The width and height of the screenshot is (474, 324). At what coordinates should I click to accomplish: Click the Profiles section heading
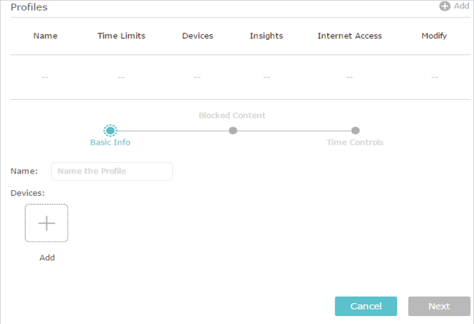point(29,7)
